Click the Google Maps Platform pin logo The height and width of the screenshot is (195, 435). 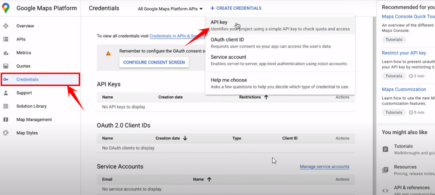pyautogui.click(x=6, y=8)
